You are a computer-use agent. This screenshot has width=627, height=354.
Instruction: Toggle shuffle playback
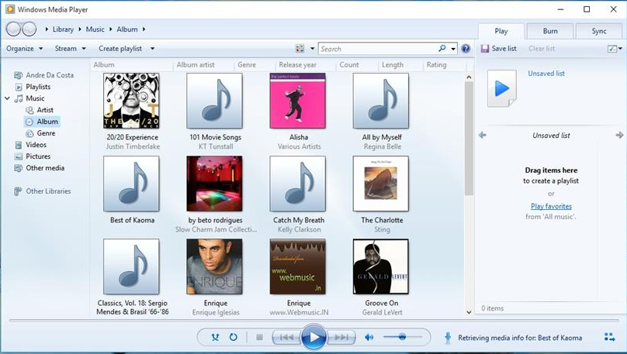click(215, 337)
